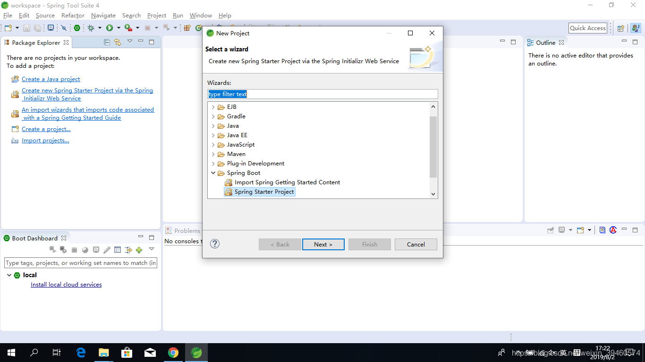This screenshot has height=362, width=645.
Task: Click Open Config pencil icon in Boot Dashboard
Action: coord(107,250)
